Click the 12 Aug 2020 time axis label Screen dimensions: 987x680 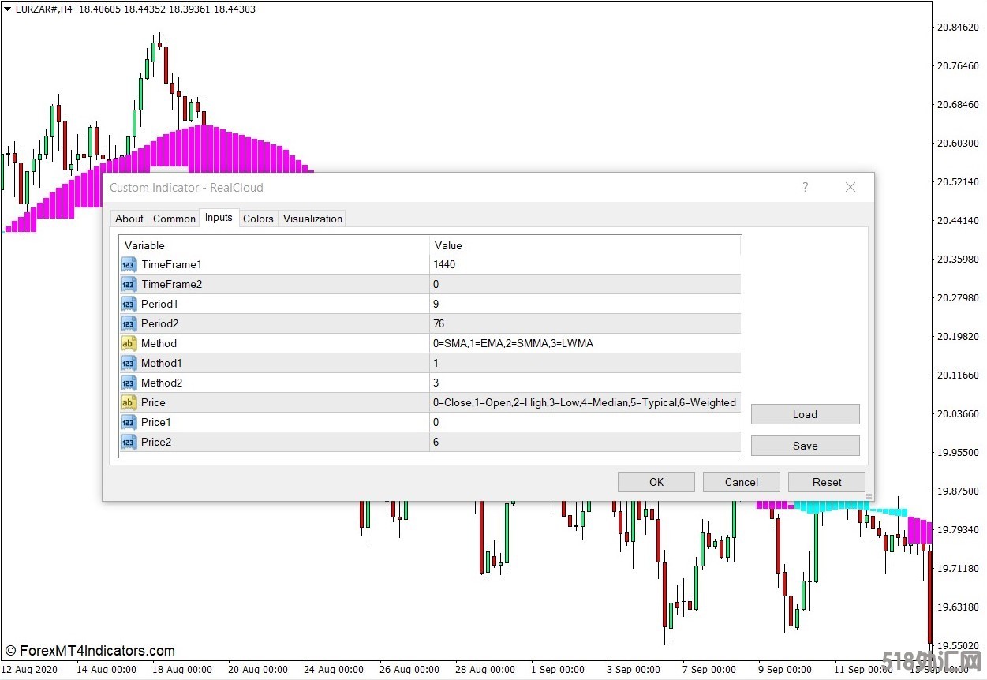coord(29,670)
